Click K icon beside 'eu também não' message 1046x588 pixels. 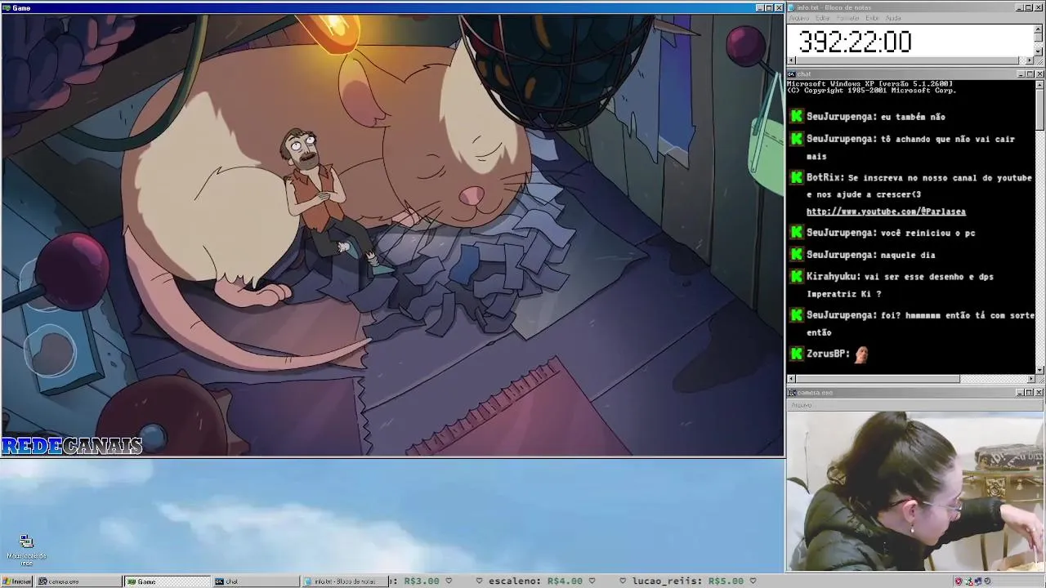[x=797, y=117]
